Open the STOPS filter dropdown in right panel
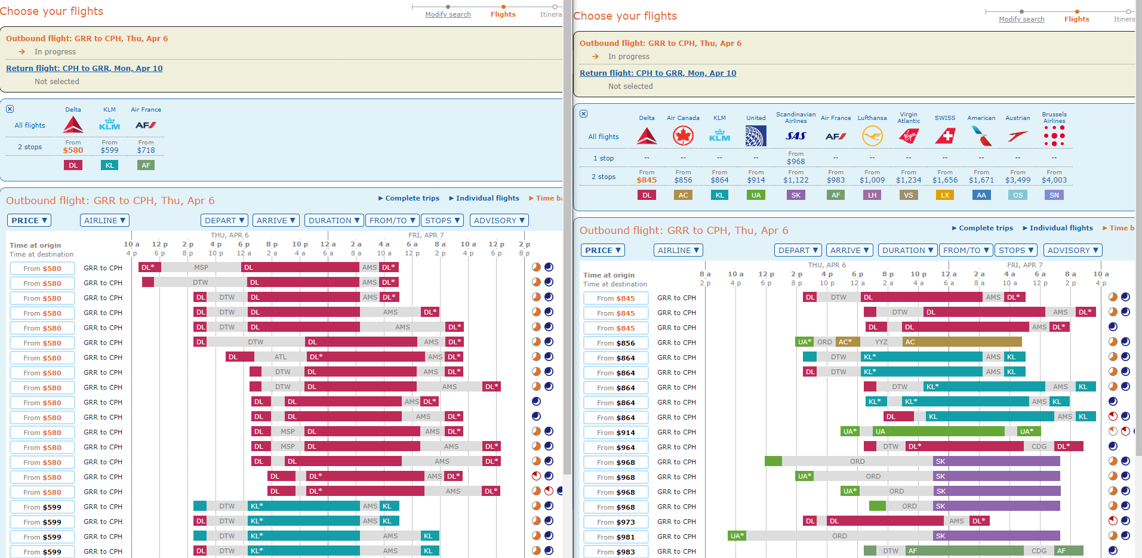Screen dimensions: 1142x558 1015,251
